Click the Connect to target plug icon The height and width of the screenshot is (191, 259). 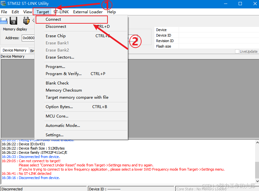[x=26, y=21]
